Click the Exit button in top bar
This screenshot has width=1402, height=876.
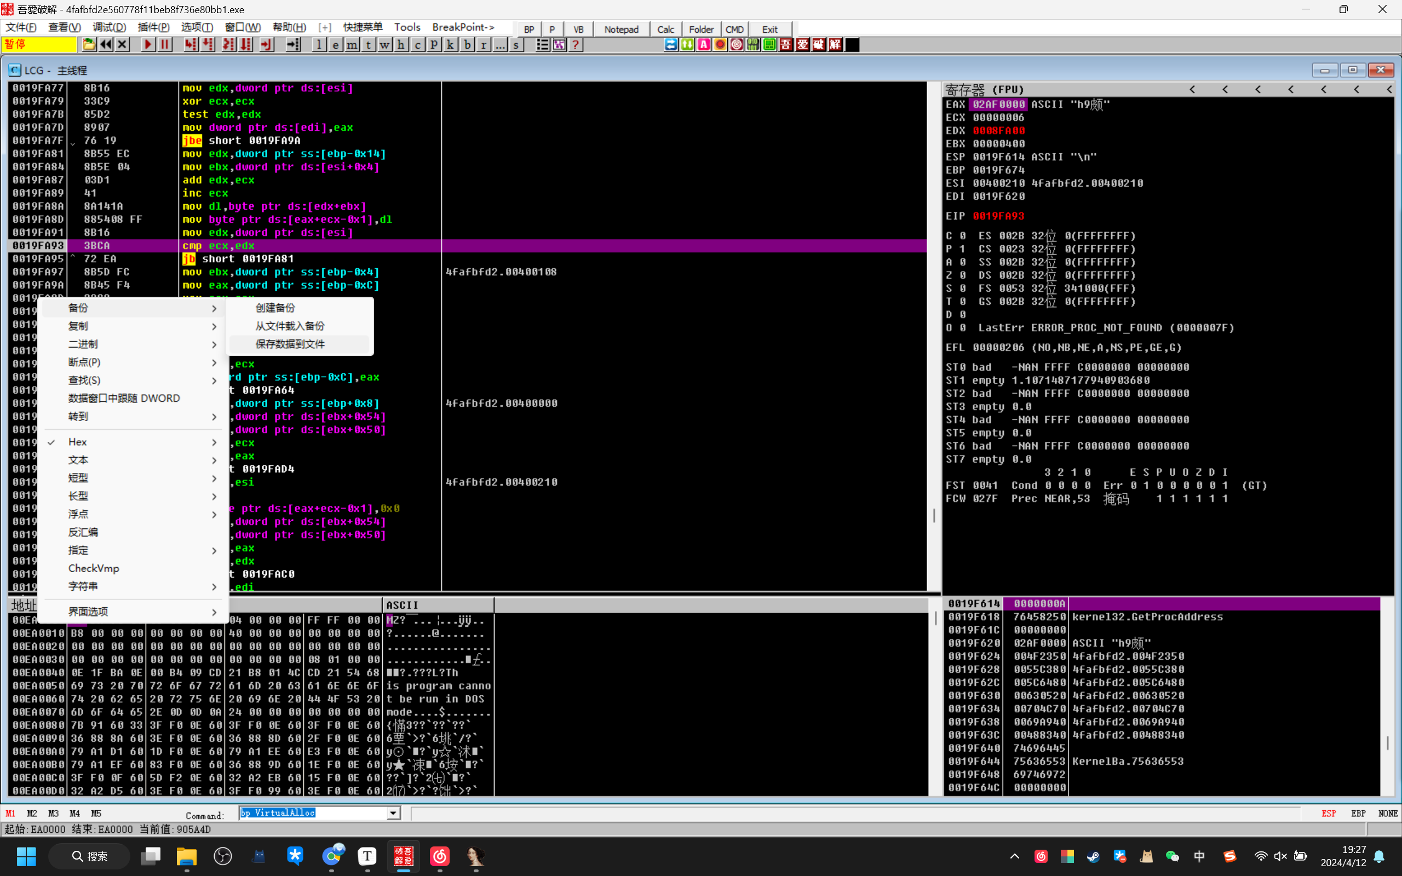point(770,29)
